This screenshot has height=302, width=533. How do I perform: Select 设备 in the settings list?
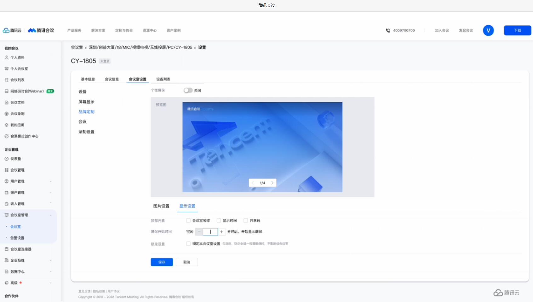point(83,92)
